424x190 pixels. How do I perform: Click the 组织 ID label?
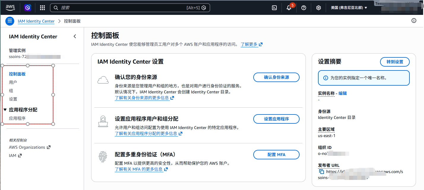325,147
